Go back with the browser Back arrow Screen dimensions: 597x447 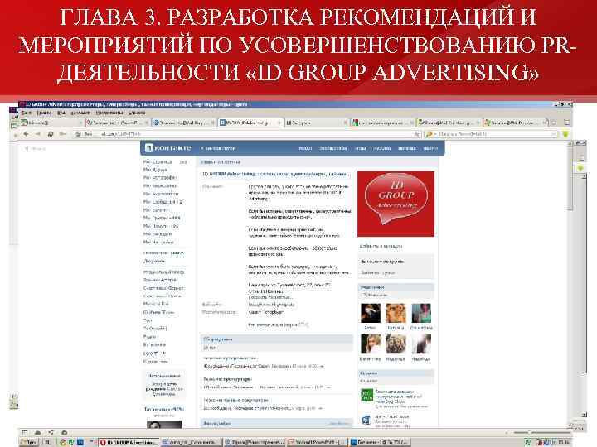coord(26,134)
